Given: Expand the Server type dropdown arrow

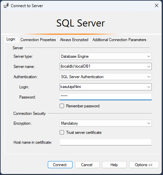Looking at the screenshot, I should click(149, 56).
